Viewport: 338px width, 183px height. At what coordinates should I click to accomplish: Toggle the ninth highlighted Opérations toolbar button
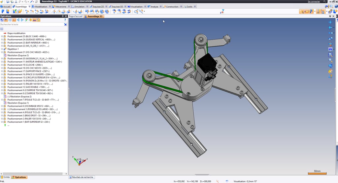click(34, 20)
